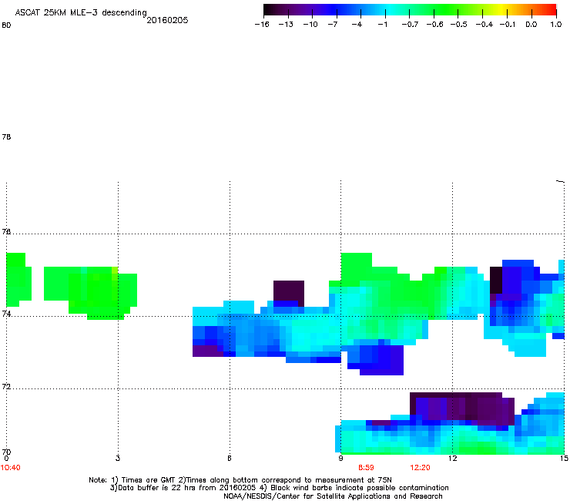Click the black end of the colorbar

coord(268,9)
